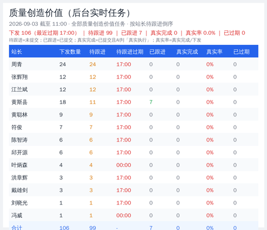
Task: Click 叶炳森's 待跟进过期 time 00:00
Action: coord(124,165)
